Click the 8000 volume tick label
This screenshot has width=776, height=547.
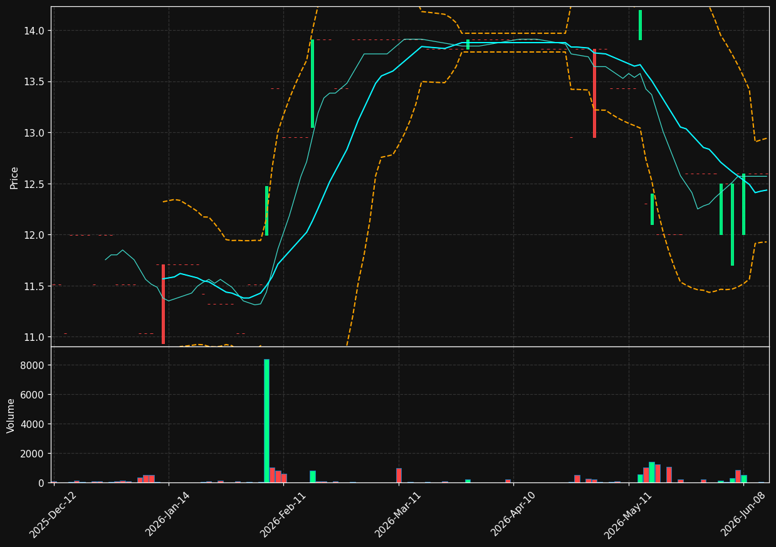(33, 365)
